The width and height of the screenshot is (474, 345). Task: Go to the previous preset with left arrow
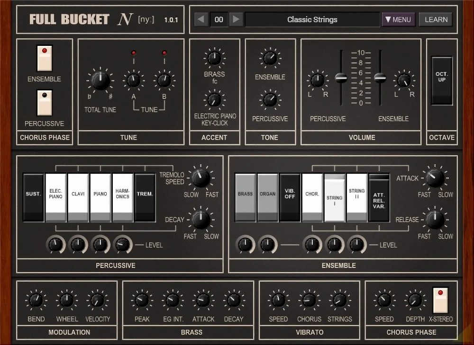point(201,19)
